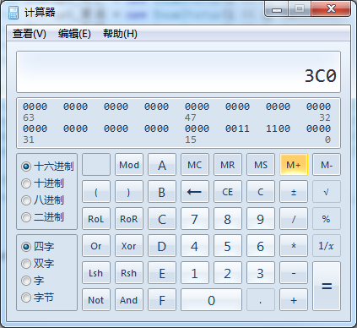This screenshot has width=357, height=328.
Task: Toggle sign with the ± button
Action: [294, 192]
